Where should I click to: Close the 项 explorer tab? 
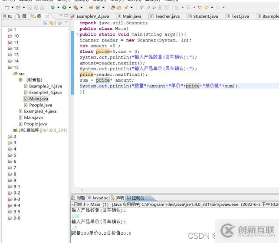tap(47, 16)
